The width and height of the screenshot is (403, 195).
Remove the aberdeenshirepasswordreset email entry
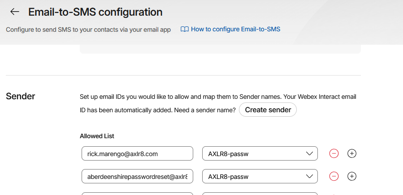tap(334, 176)
